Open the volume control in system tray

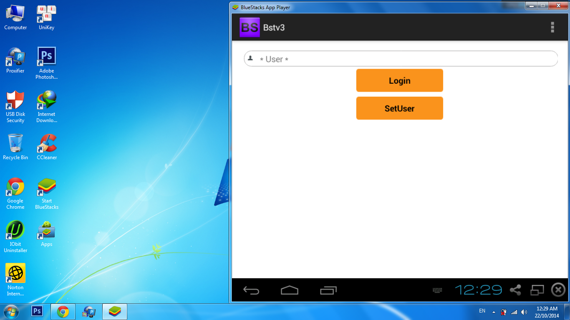(x=524, y=312)
